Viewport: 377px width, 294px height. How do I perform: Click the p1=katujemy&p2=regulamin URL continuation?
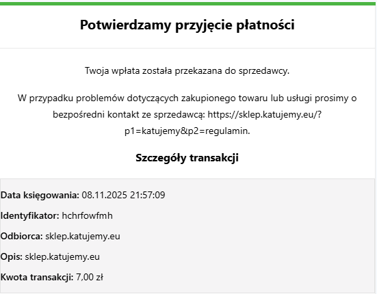[187, 131]
